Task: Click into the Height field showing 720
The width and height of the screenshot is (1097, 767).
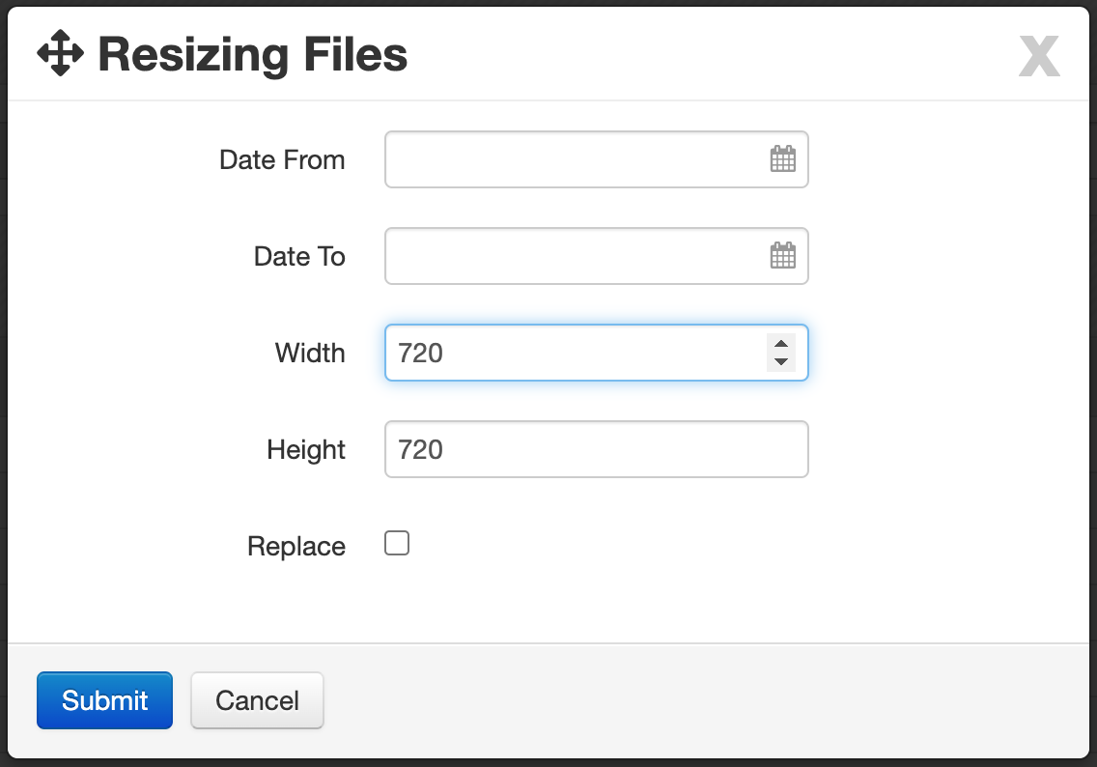Action: coord(596,449)
